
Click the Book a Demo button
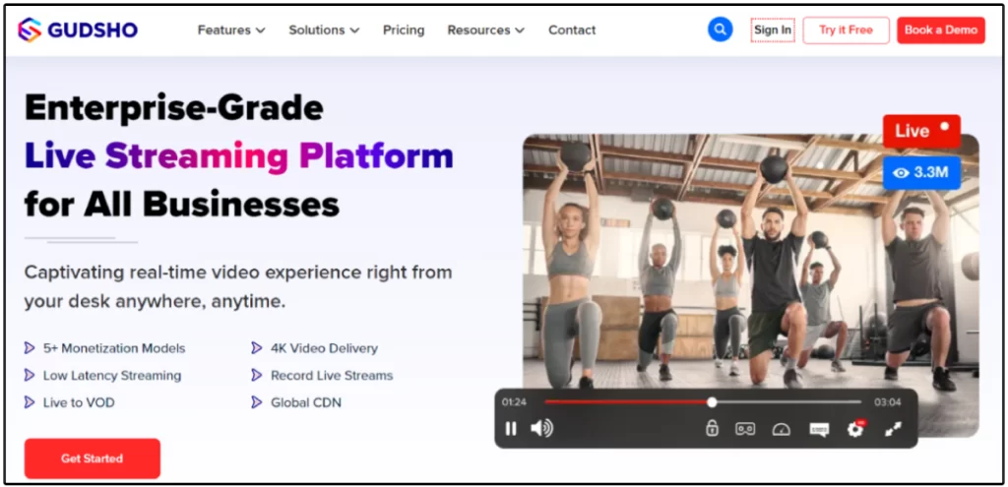click(x=941, y=30)
